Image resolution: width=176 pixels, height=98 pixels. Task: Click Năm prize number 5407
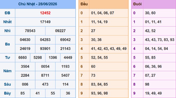65,75
